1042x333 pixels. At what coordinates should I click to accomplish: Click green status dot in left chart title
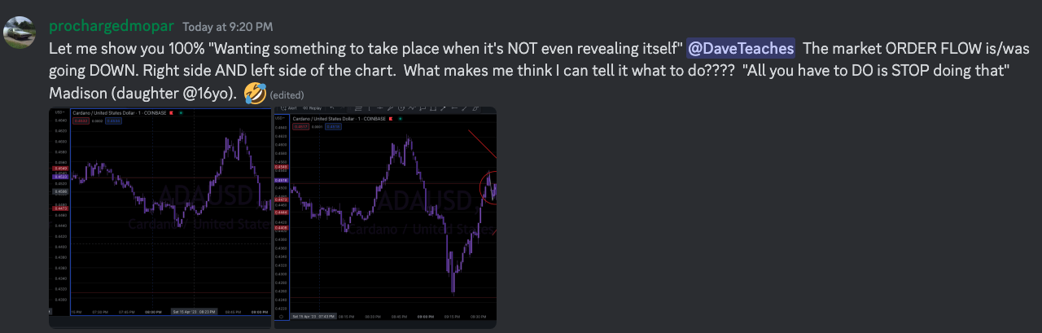[179, 113]
